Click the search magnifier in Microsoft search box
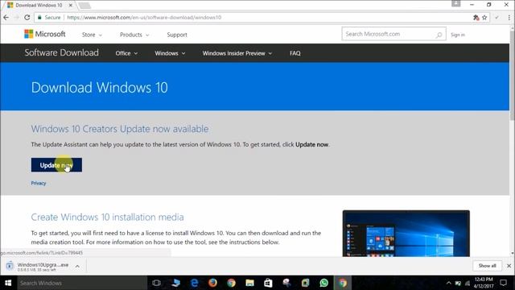This screenshot has height=290, width=515. 439,35
